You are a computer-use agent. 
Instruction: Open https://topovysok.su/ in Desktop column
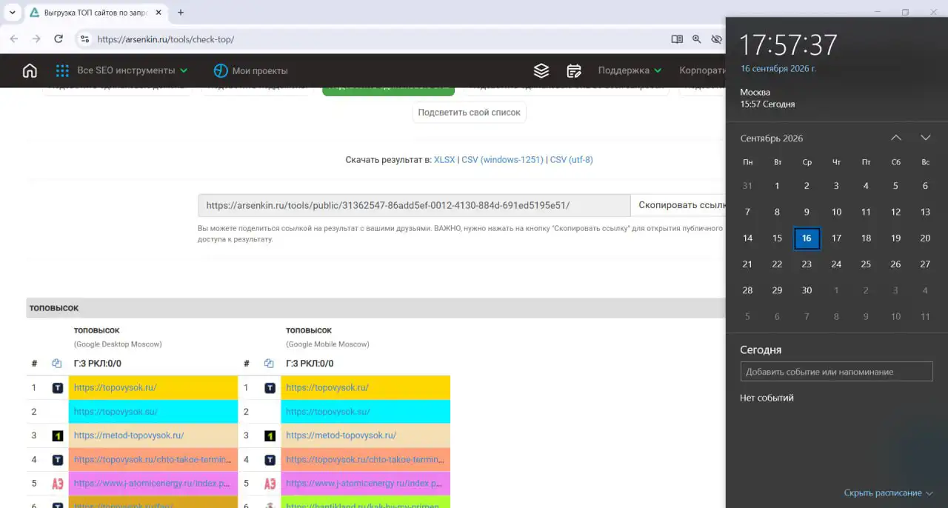(116, 412)
